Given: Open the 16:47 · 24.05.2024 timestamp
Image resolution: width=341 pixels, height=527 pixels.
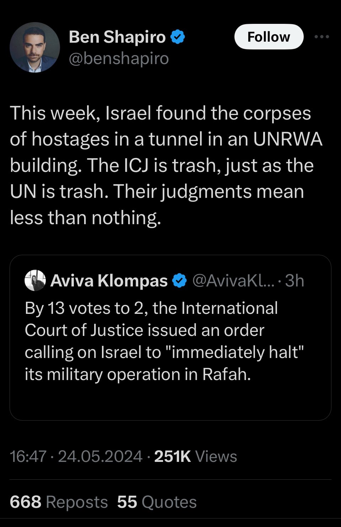Looking at the screenshot, I should [x=76, y=457].
